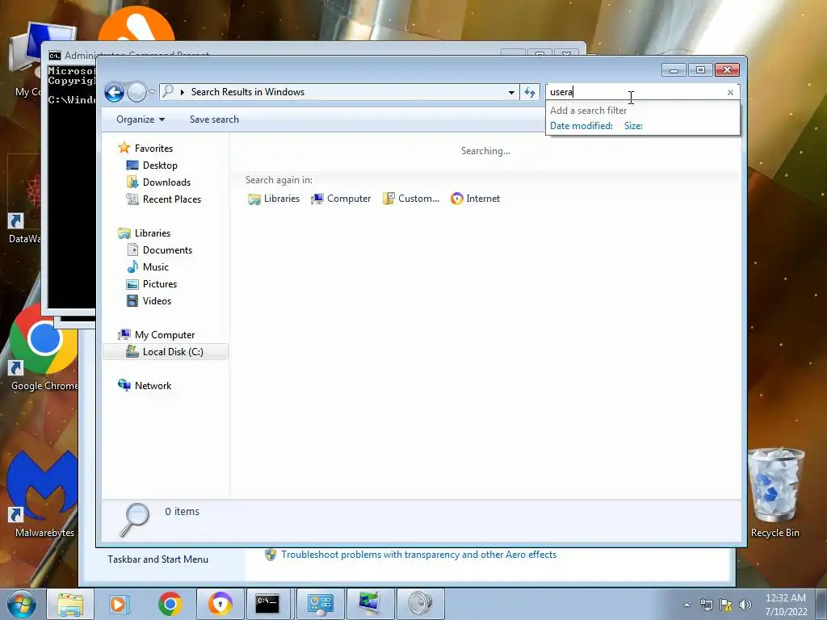The image size is (827, 620).
Task: Switch to Control Panel taskbar item
Action: point(320,604)
